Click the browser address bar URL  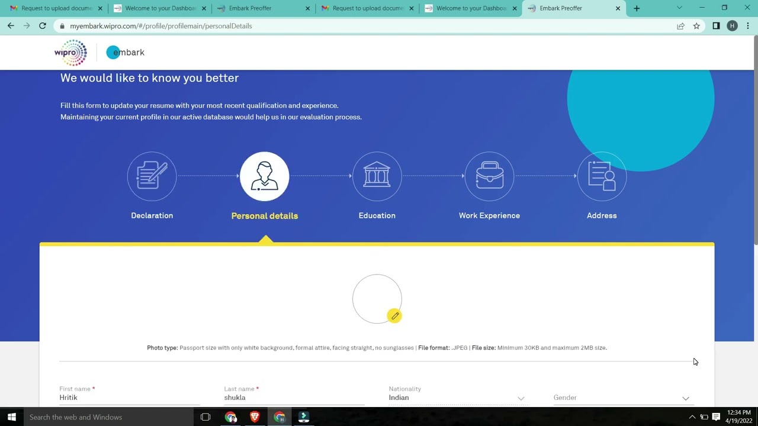click(x=161, y=26)
